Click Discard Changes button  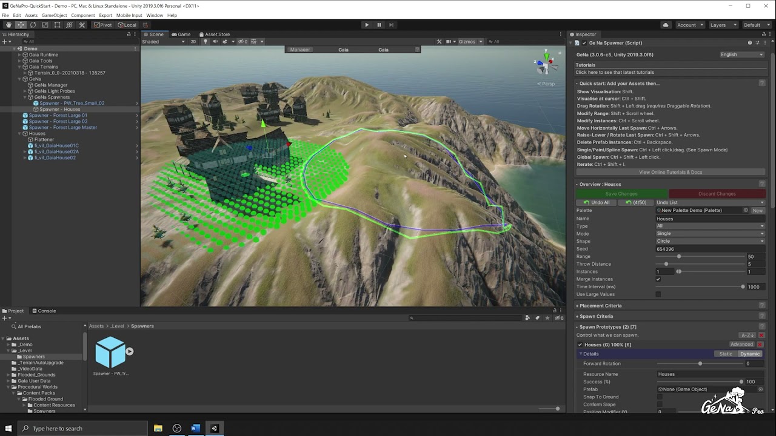[x=717, y=194]
